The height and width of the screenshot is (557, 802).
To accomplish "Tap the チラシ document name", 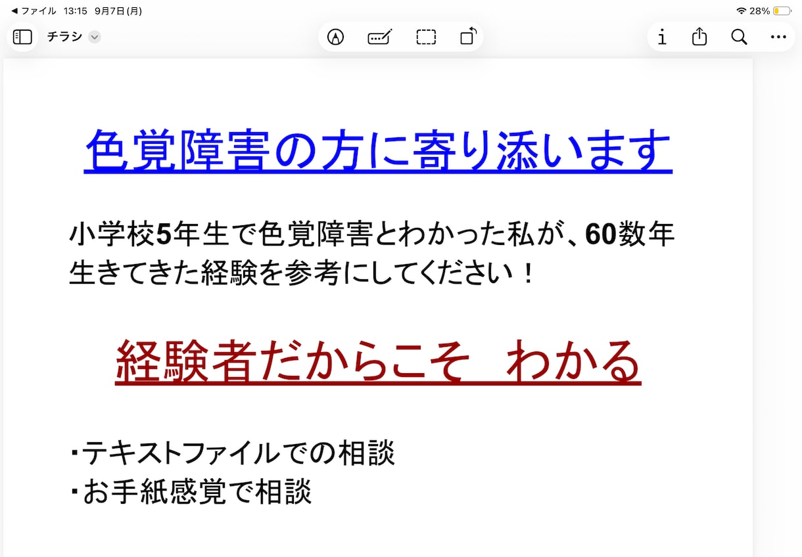I will coord(64,37).
